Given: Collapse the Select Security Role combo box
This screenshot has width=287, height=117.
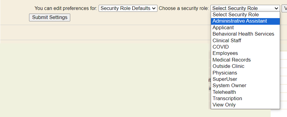Looking at the screenshot, I should [x=245, y=8].
